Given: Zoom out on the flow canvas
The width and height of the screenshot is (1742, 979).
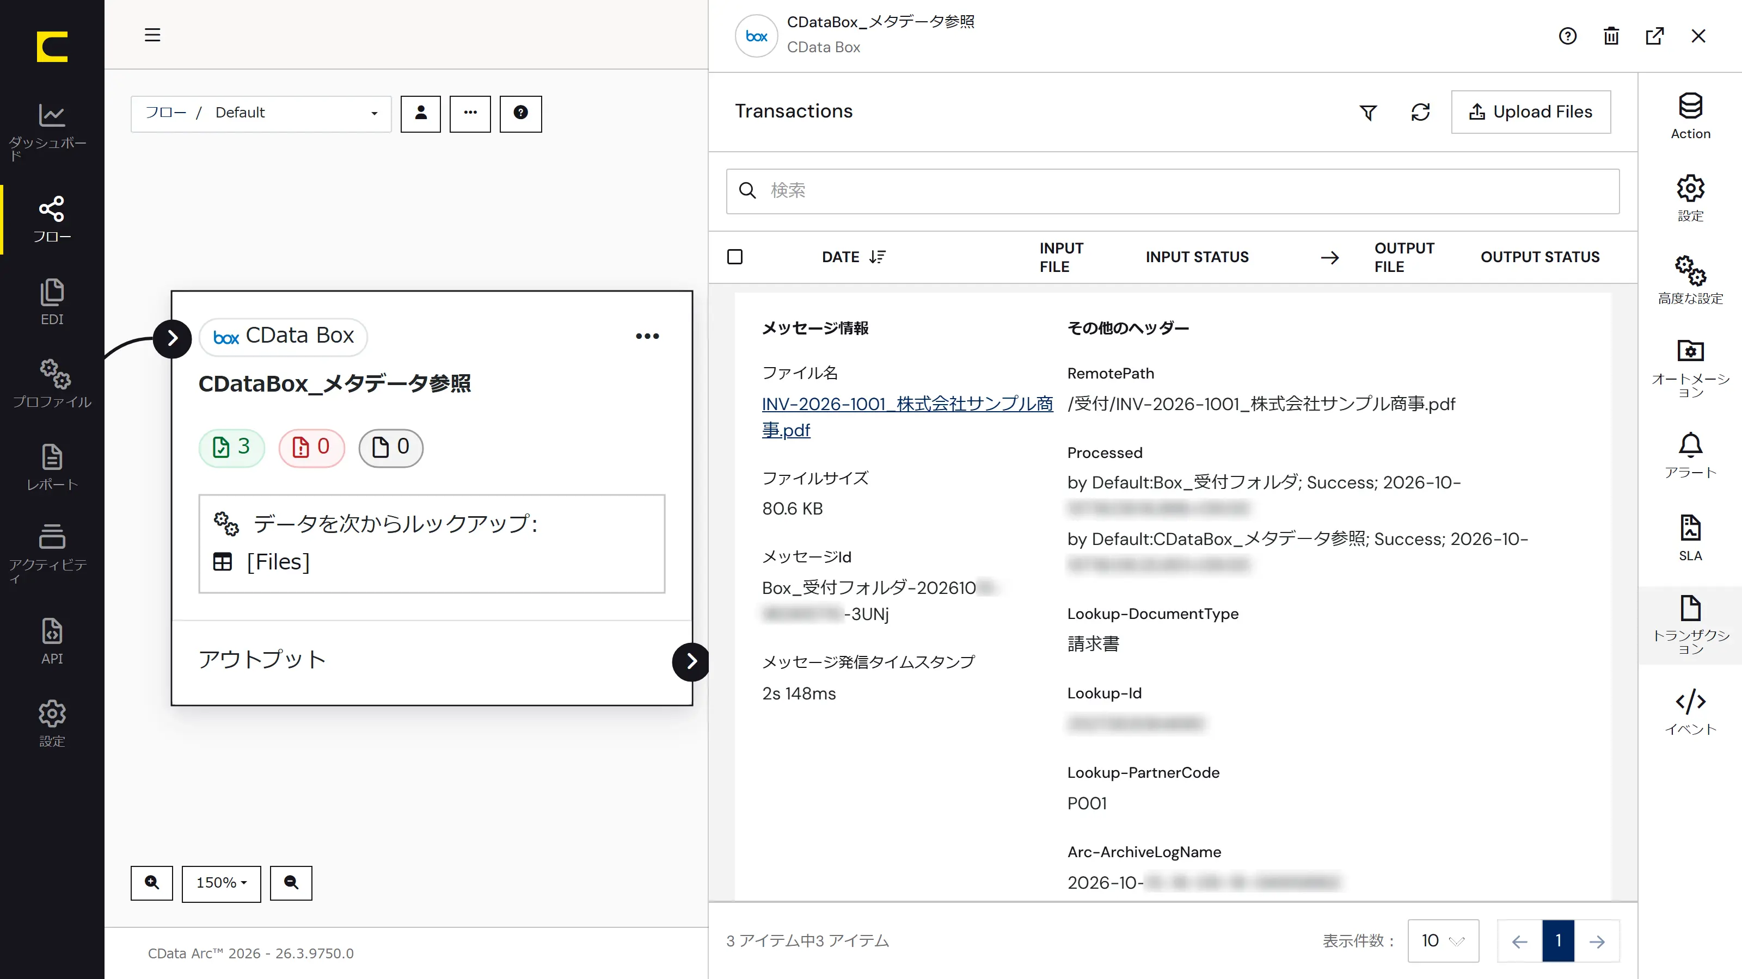Looking at the screenshot, I should tap(291, 882).
